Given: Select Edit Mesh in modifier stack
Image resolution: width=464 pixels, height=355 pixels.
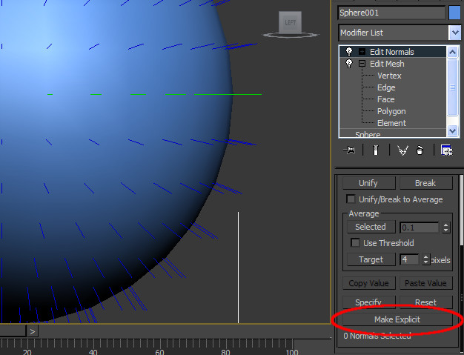Looking at the screenshot, I should [387, 64].
